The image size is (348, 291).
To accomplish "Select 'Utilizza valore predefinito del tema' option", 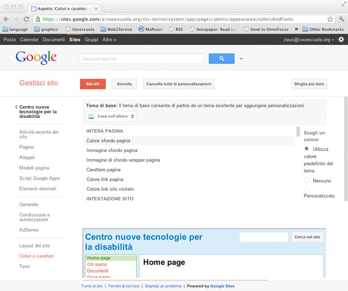I will (307, 149).
